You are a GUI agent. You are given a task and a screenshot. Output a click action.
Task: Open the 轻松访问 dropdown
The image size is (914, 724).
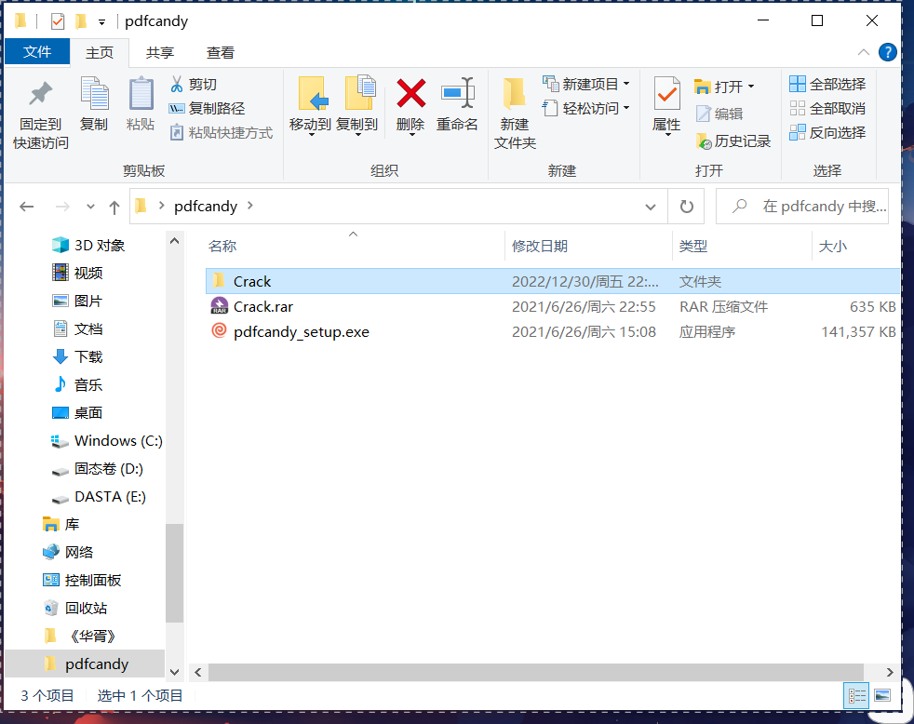pyautogui.click(x=585, y=109)
